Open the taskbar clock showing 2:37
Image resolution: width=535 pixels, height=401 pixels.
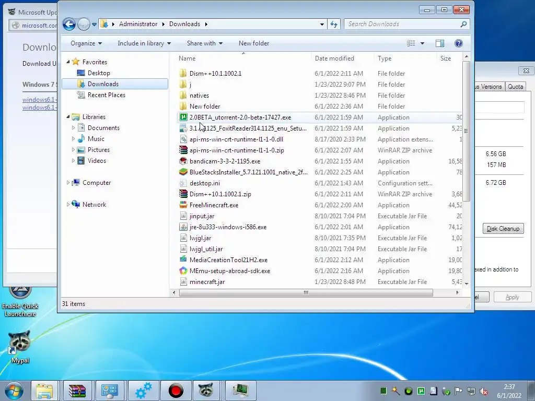point(509,391)
